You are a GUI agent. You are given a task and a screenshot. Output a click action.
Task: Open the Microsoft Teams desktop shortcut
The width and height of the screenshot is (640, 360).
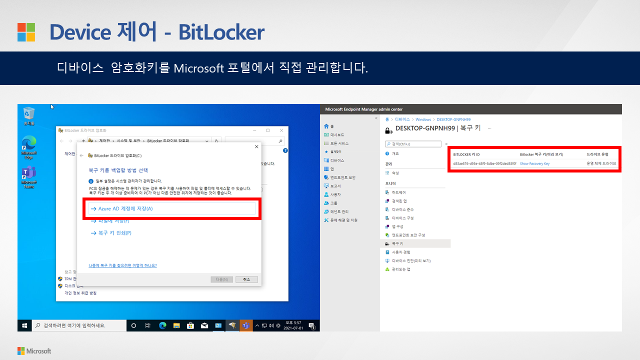29,177
